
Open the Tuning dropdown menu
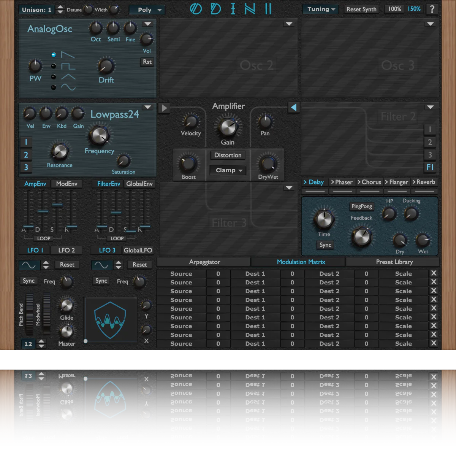pyautogui.click(x=321, y=9)
